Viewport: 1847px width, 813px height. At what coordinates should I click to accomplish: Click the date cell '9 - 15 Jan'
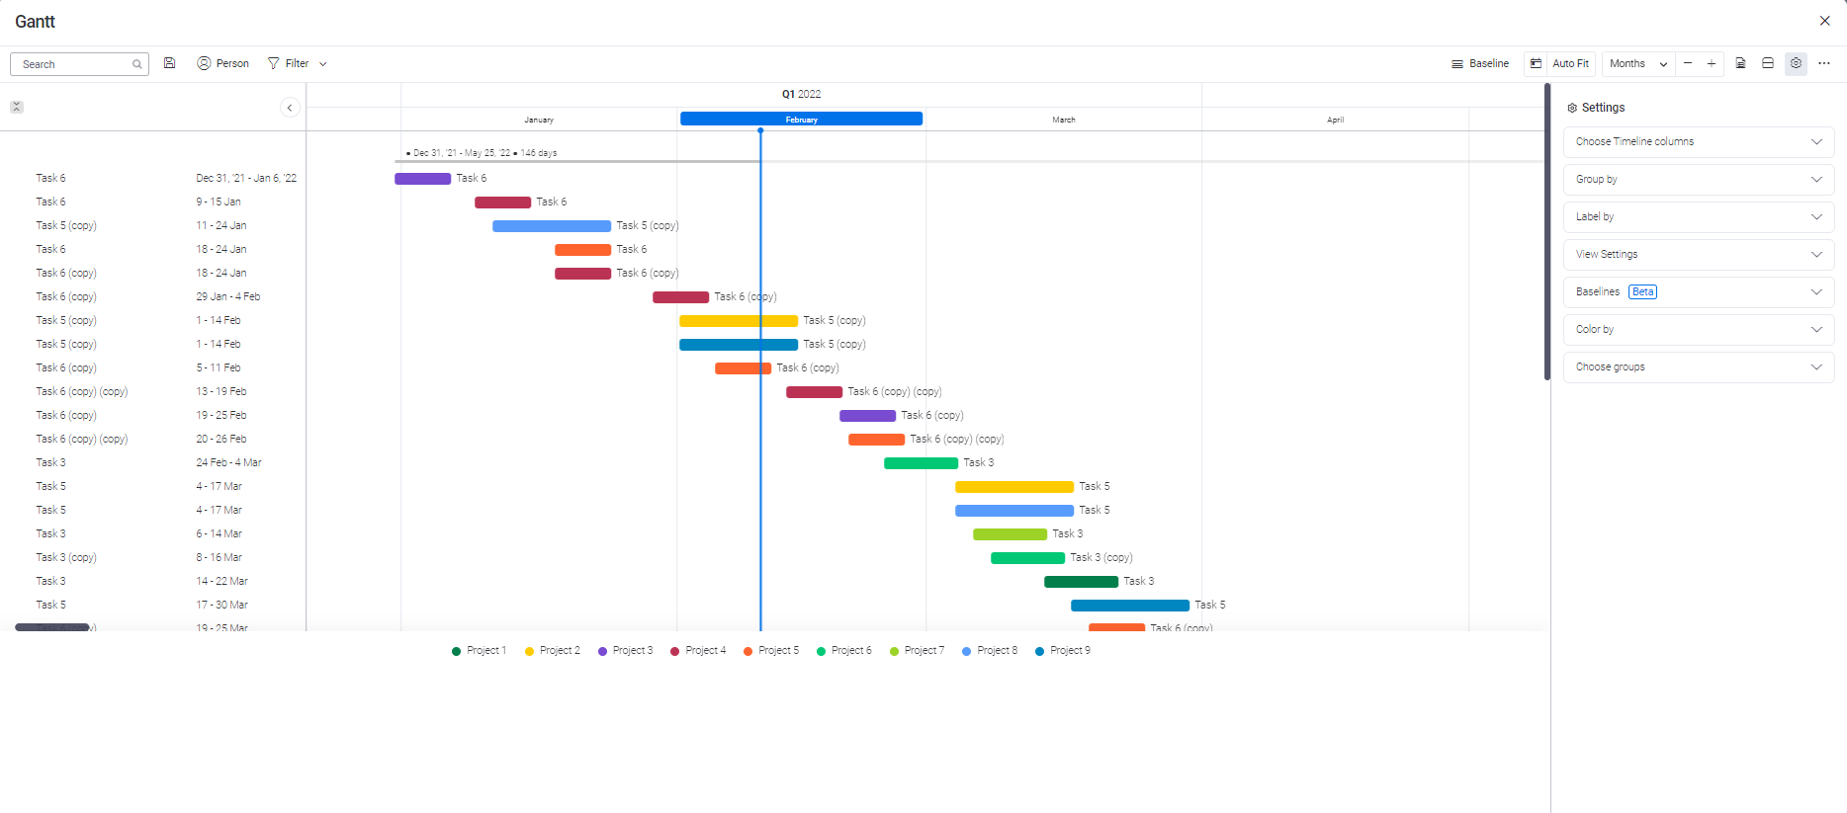[x=219, y=203]
